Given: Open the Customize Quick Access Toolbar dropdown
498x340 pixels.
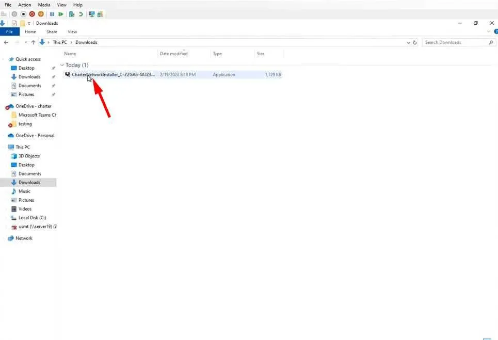Looking at the screenshot, I should pos(29,23).
